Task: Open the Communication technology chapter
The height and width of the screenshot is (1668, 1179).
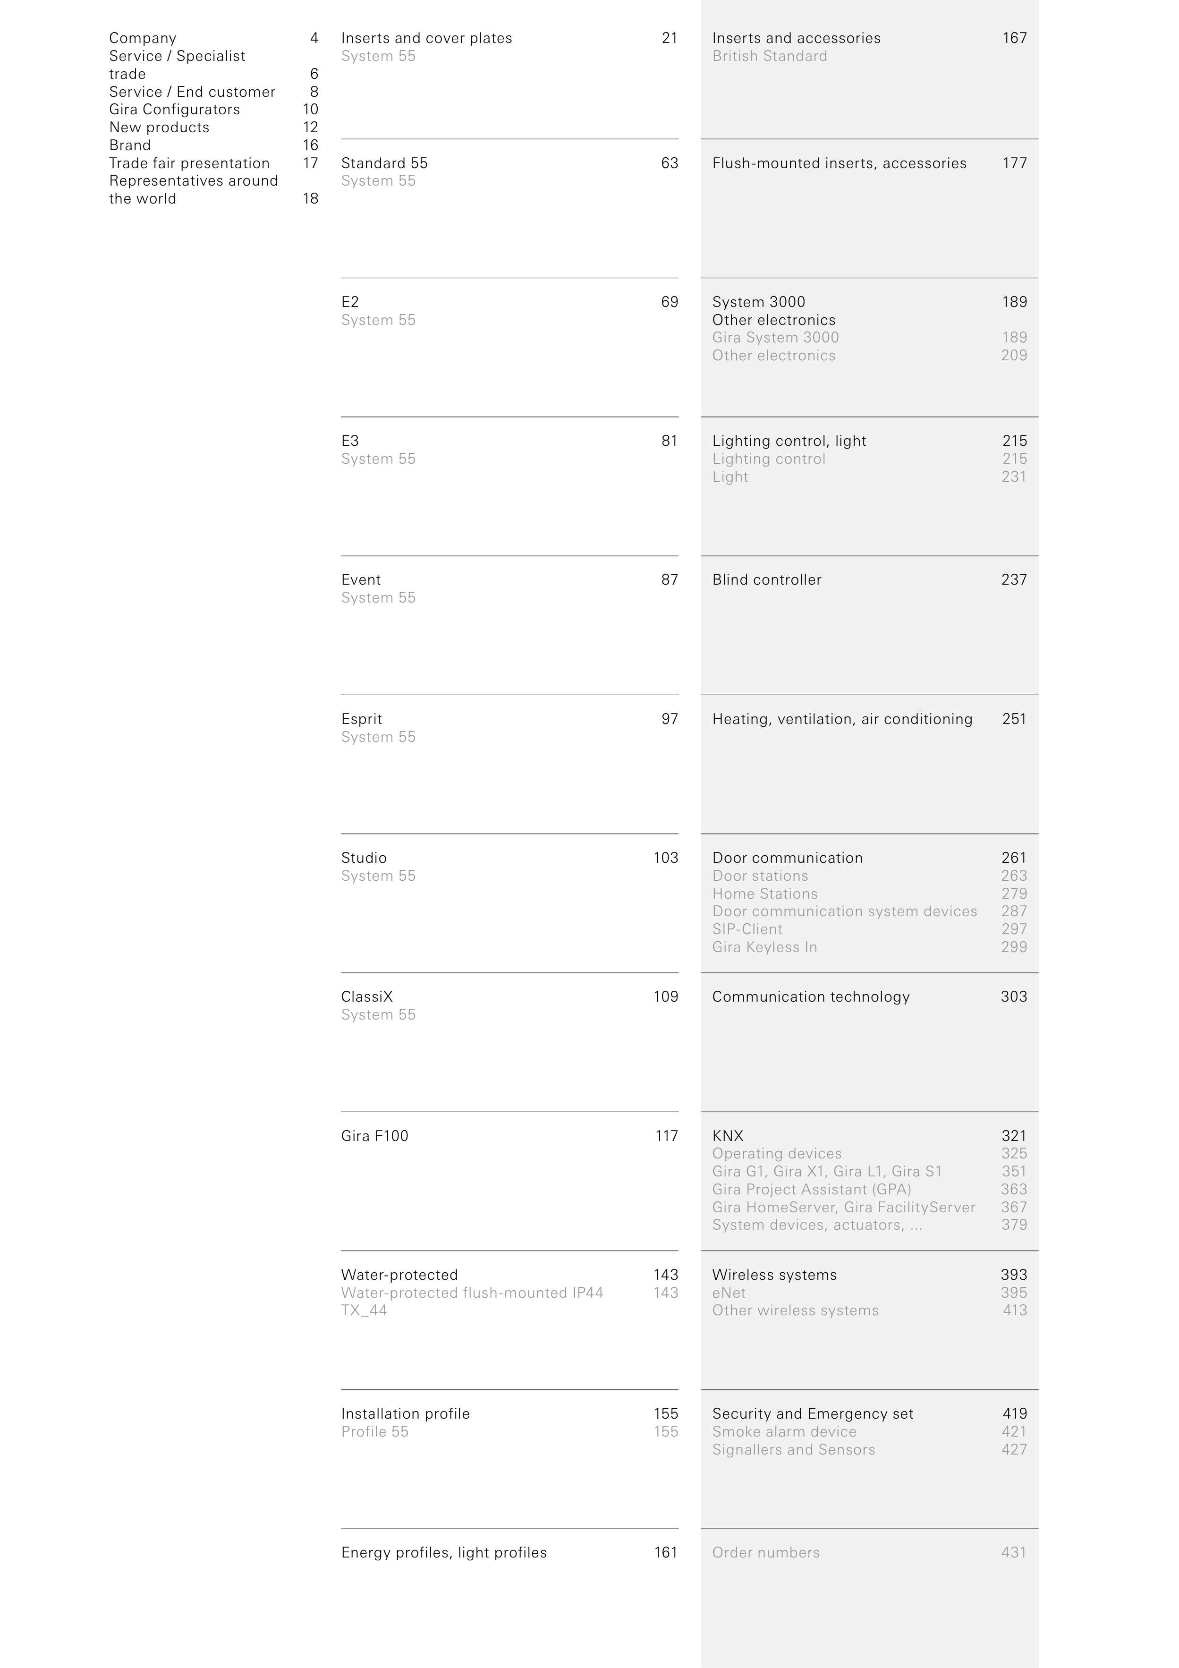Action: tap(811, 997)
